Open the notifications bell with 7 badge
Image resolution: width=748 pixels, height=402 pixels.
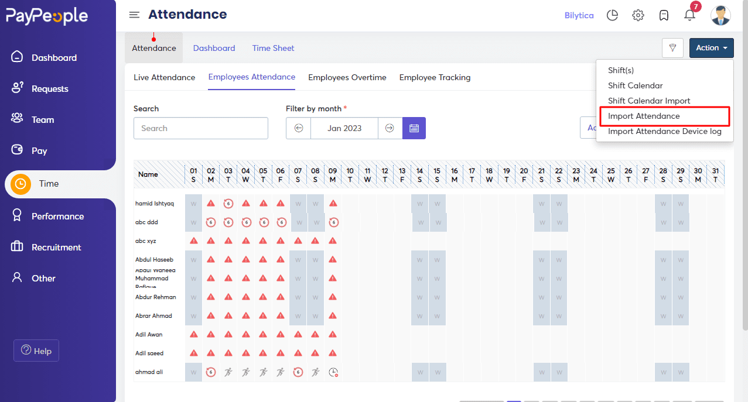[x=690, y=15]
